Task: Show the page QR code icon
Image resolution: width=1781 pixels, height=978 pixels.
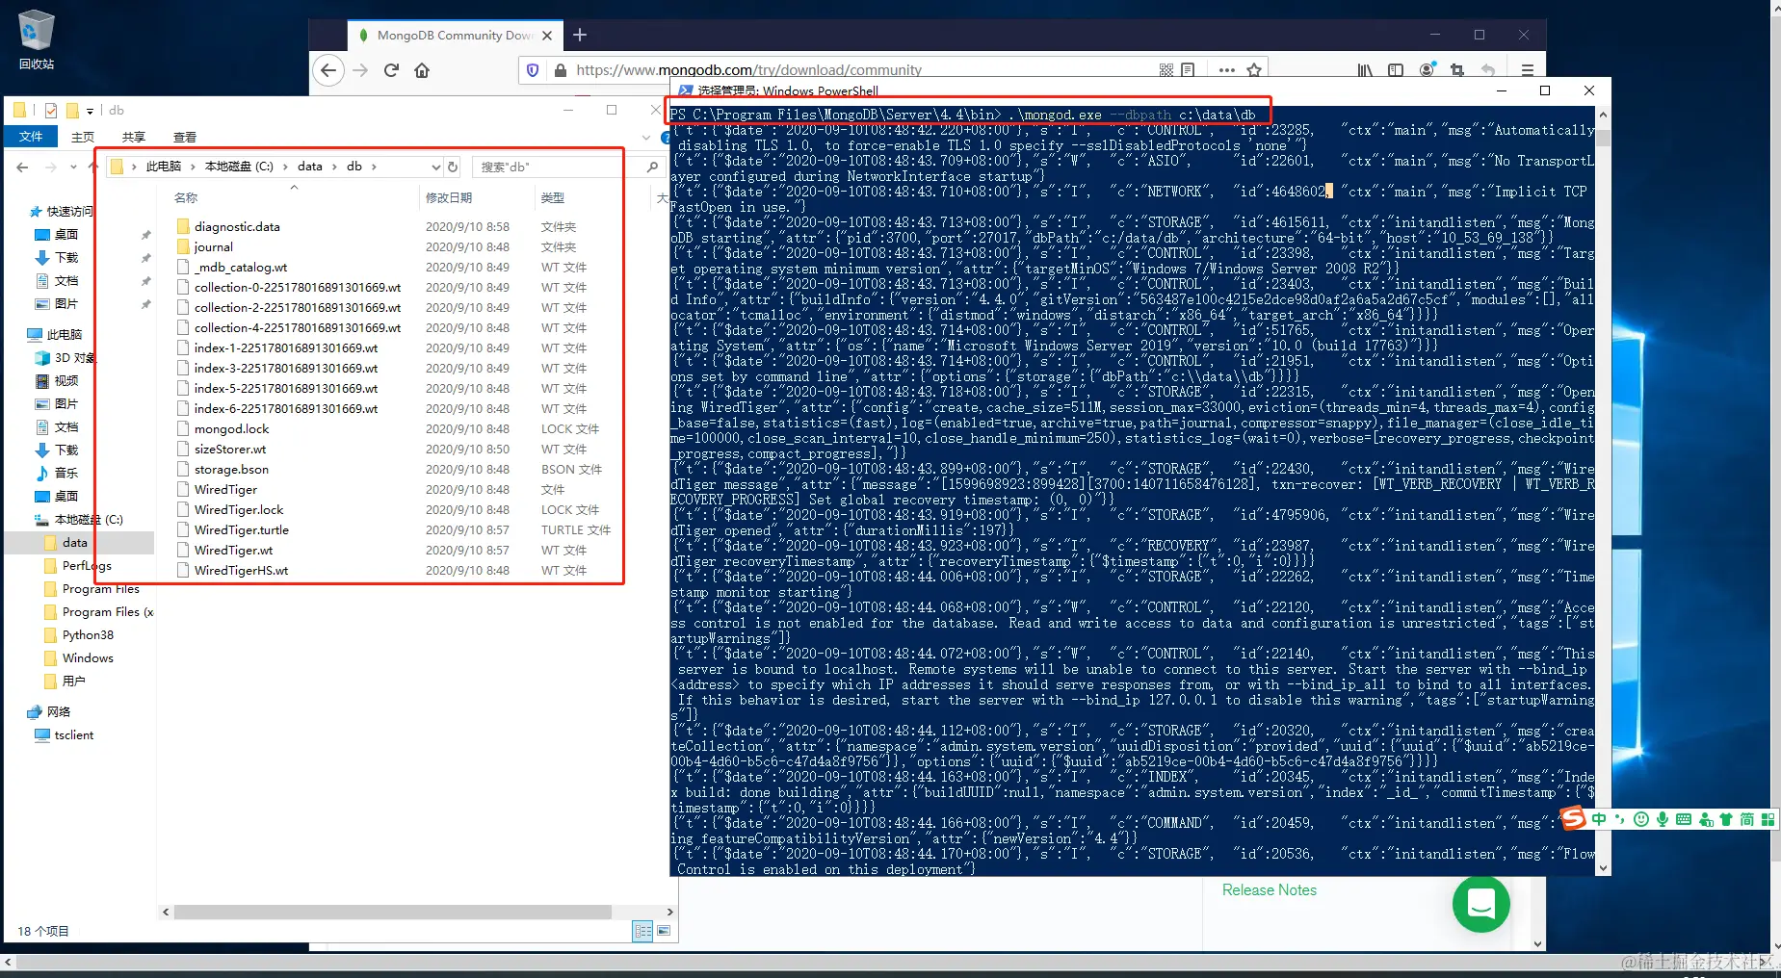Action: point(1166,70)
